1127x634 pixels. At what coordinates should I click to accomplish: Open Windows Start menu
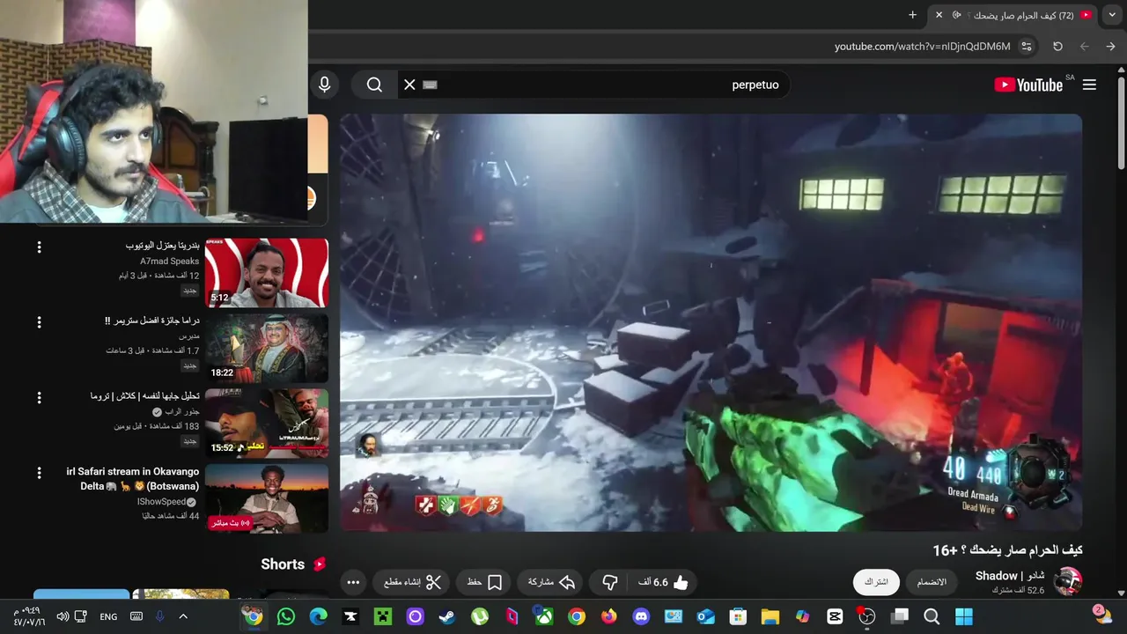coord(964,616)
